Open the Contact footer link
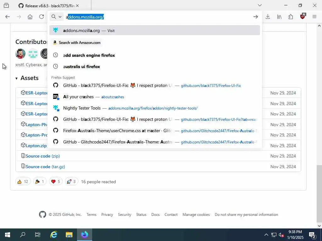The width and height of the screenshot is (322, 241). coord(171,215)
